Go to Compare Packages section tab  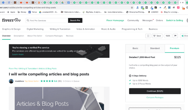54,36
